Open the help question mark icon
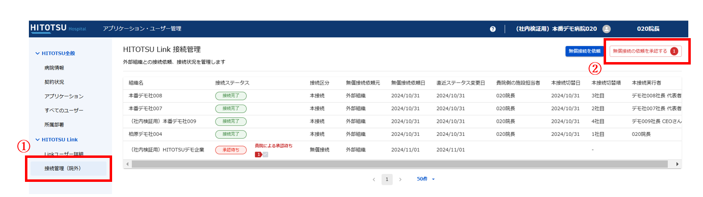 point(493,29)
